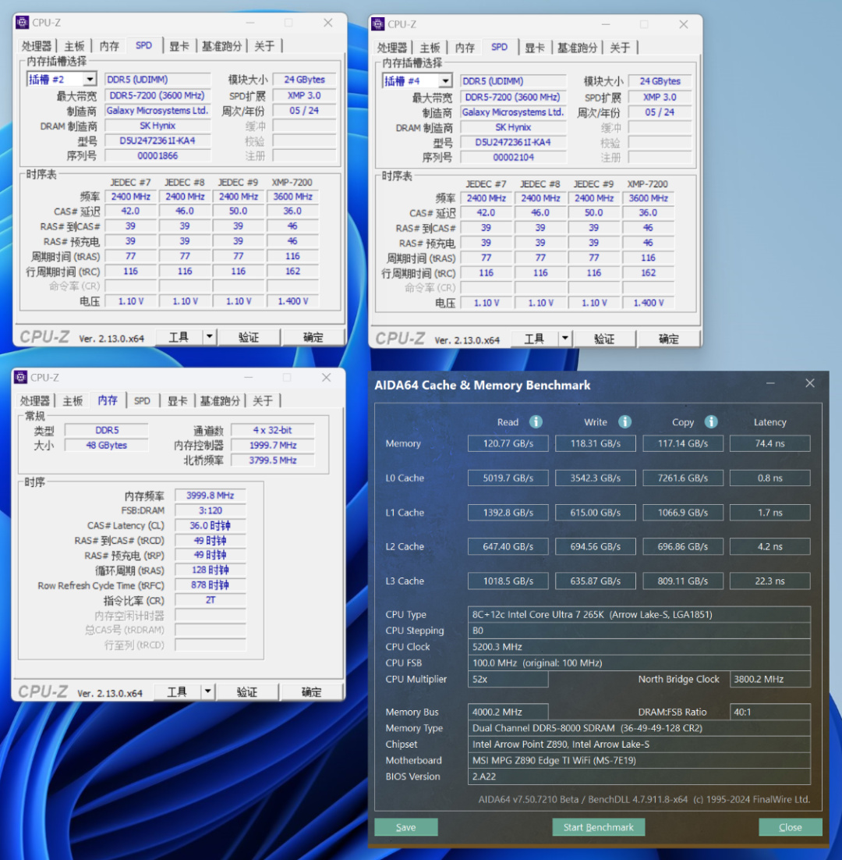The image size is (842, 860).
Task: Click serial number 00001866 field
Action: 157,156
